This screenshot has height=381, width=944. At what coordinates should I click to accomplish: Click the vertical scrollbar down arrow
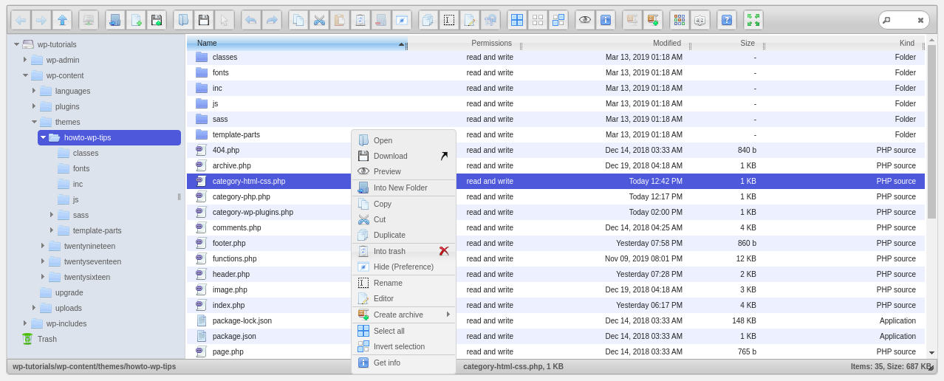pos(932,354)
